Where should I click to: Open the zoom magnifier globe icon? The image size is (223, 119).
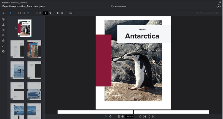[x=62, y=13]
